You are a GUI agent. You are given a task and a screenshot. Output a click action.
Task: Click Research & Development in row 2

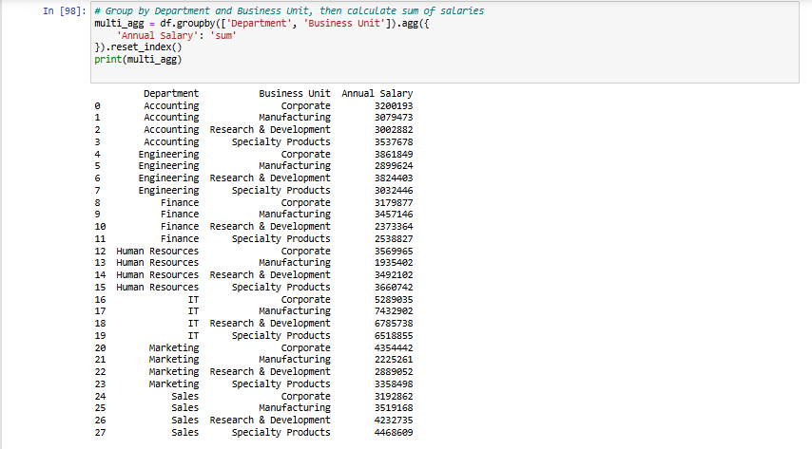pyautogui.click(x=270, y=130)
